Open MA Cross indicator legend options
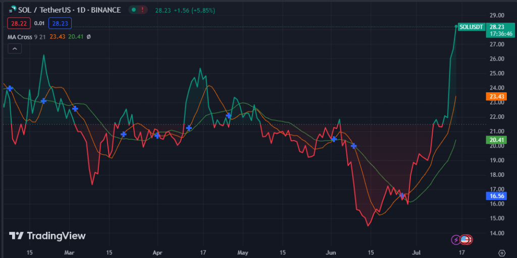517x258 pixels. (x=19, y=37)
